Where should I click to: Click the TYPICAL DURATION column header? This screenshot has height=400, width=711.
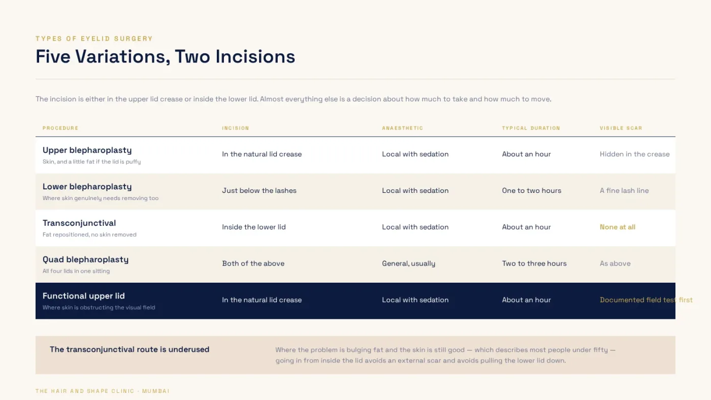(531, 128)
